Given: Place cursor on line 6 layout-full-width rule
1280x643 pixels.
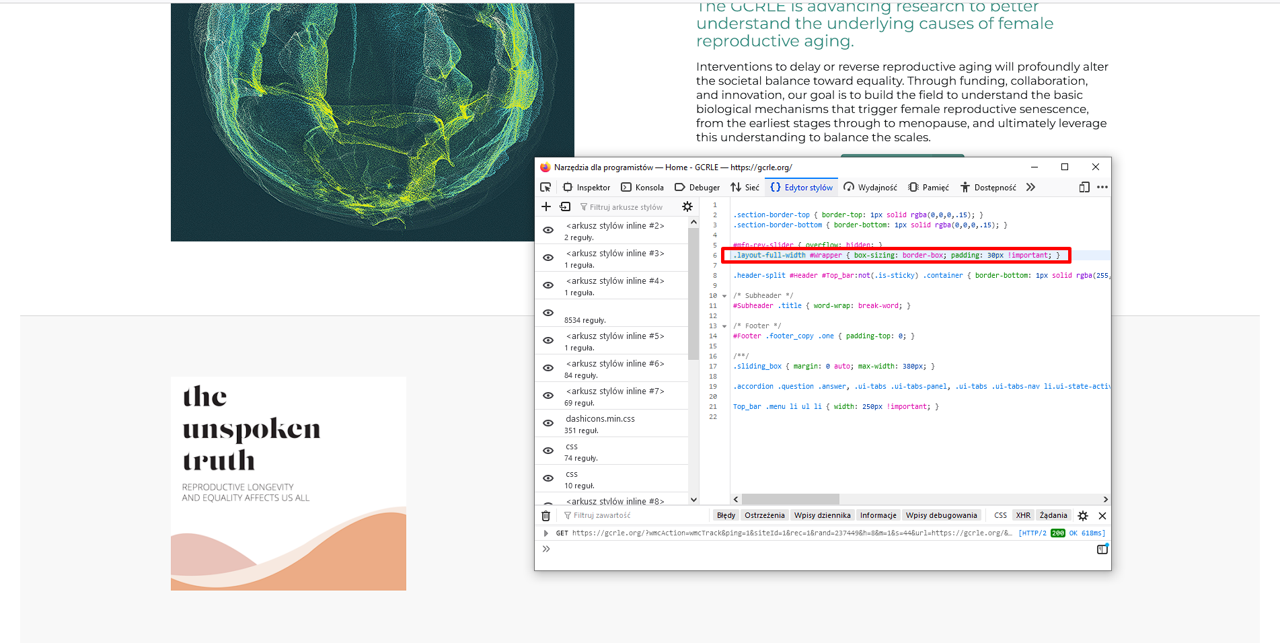Looking at the screenshot, I should 896,256.
